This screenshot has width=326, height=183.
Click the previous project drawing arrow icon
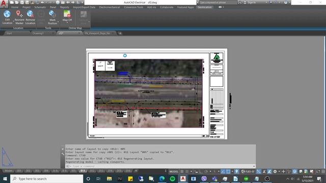tap(68, 3)
